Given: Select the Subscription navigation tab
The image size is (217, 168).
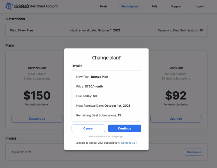Looking at the screenshot, I should coord(129,6).
